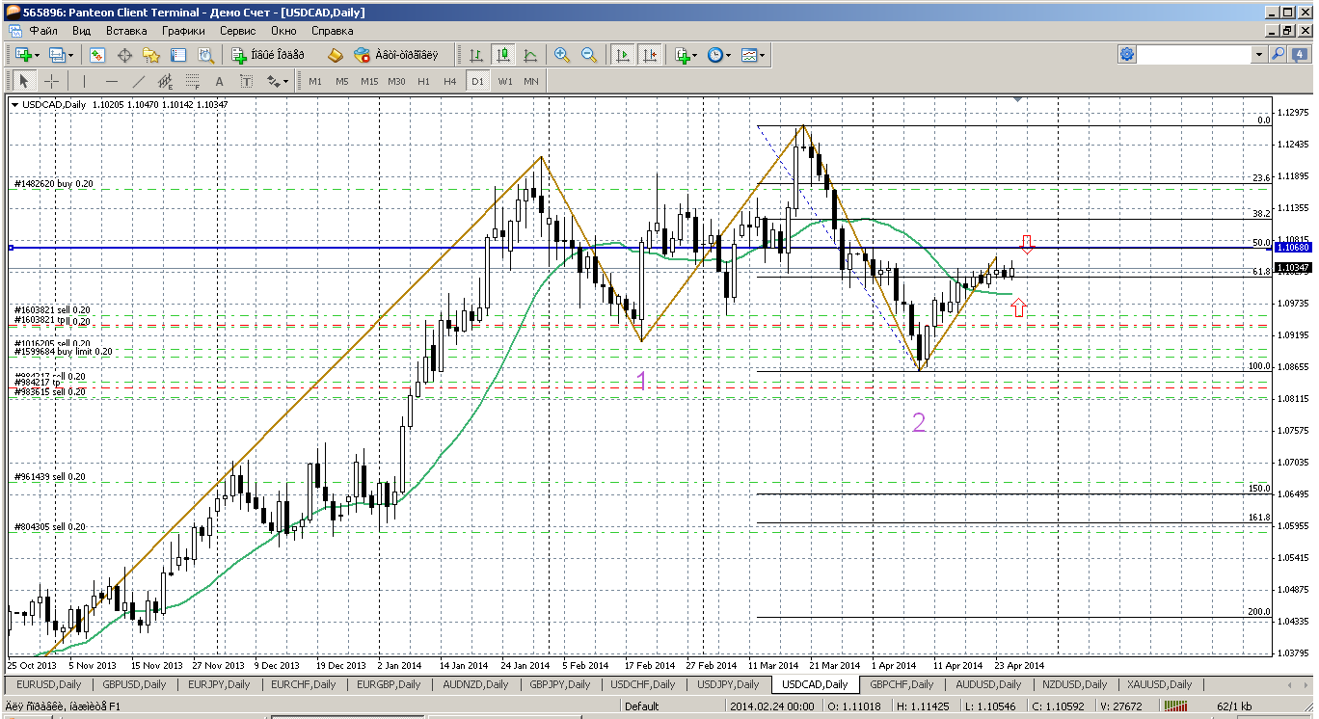1319x719 pixels.
Task: Open the indicators list dropdown
Action: coord(686,56)
